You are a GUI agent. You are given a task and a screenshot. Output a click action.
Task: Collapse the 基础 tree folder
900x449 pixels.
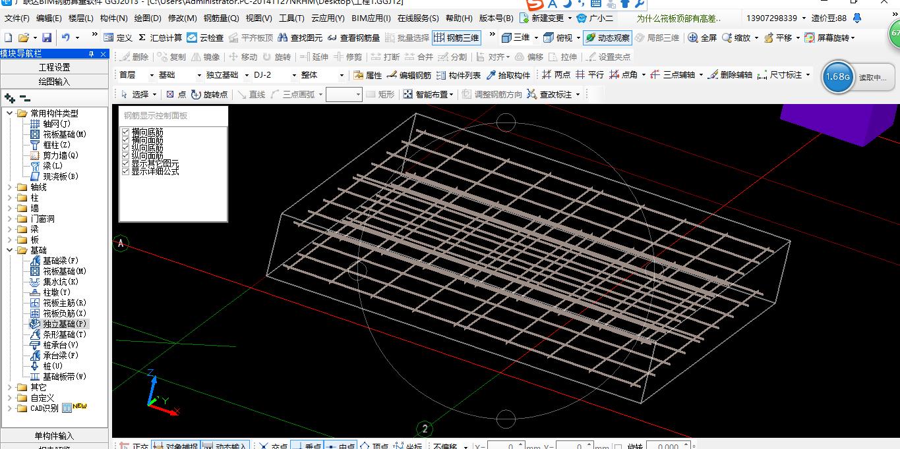tap(10, 250)
